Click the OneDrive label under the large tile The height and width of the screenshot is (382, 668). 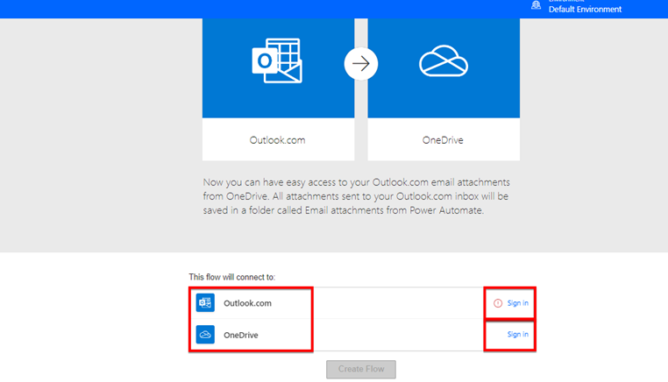pos(443,140)
